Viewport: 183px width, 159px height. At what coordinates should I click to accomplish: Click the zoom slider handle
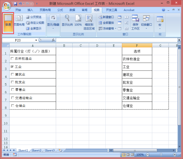point(161,154)
